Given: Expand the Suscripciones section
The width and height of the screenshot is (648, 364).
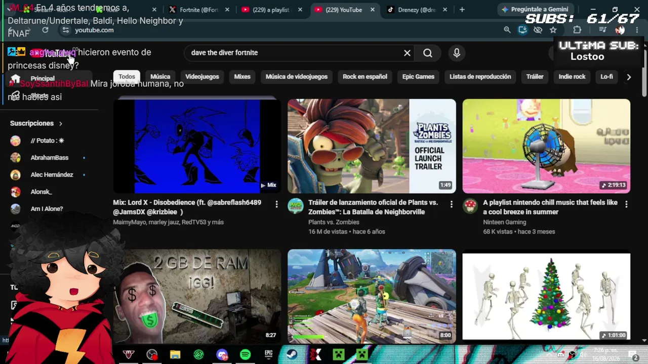Looking at the screenshot, I should pos(36,123).
